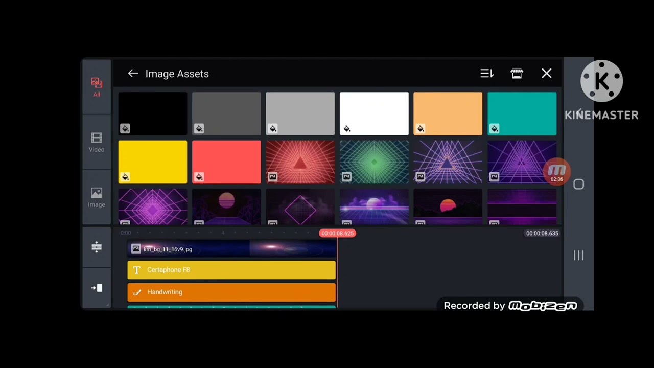Select the Certaphone F8 text layer
The image size is (654, 368).
coord(231,270)
